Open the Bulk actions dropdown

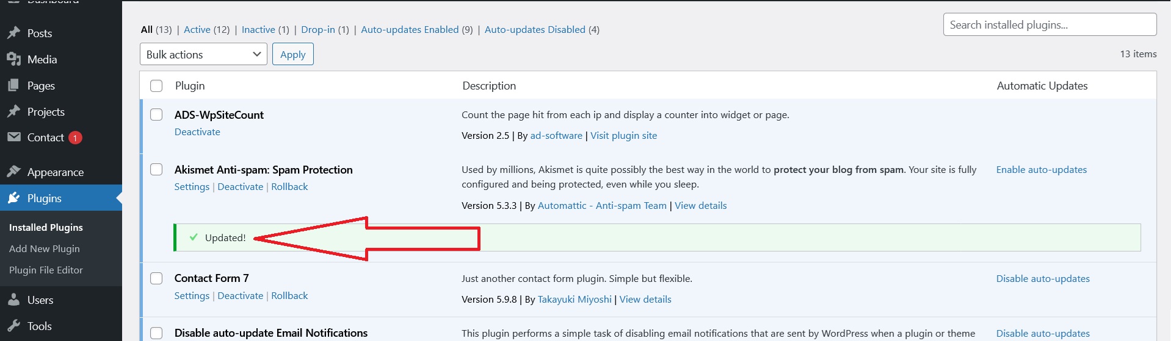[203, 54]
